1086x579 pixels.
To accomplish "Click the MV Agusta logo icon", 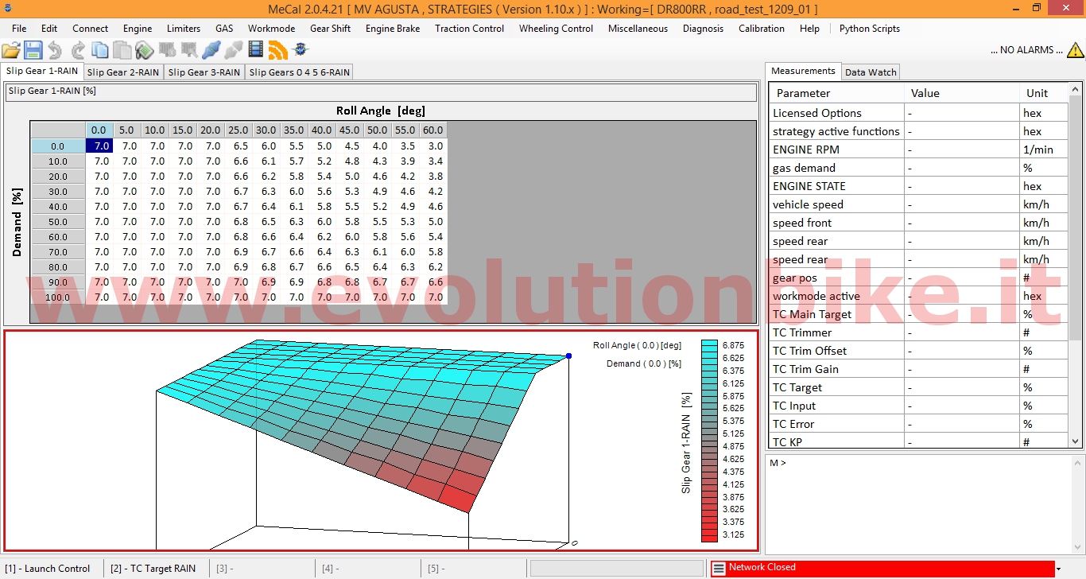I will point(300,51).
